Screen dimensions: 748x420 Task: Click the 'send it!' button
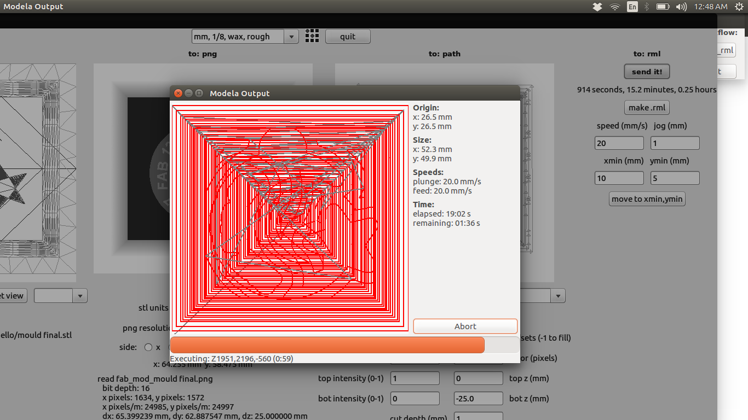pos(647,72)
